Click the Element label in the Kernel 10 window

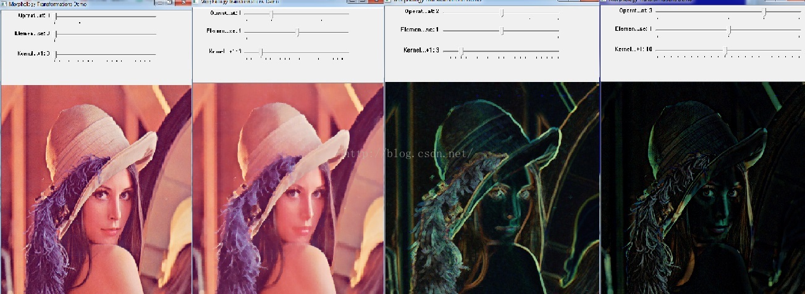(634, 29)
